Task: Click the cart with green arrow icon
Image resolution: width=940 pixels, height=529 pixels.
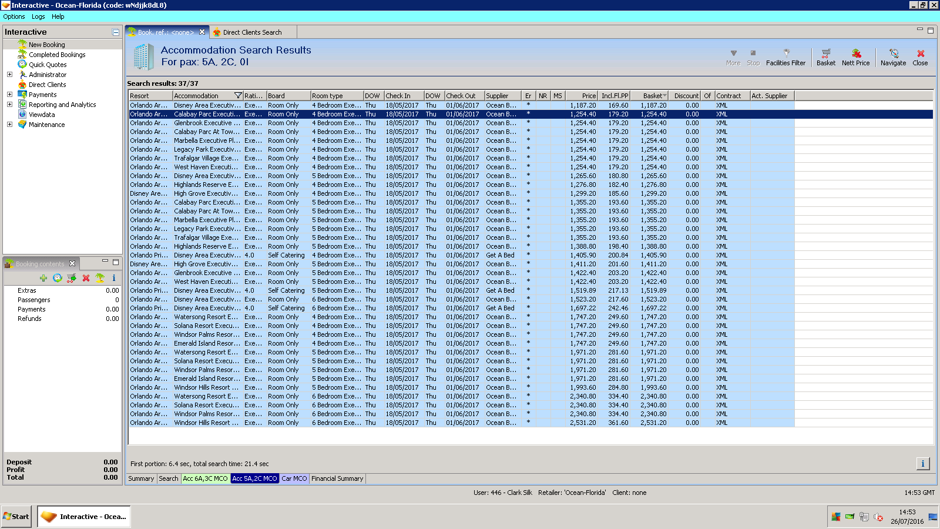Action: tap(71, 278)
